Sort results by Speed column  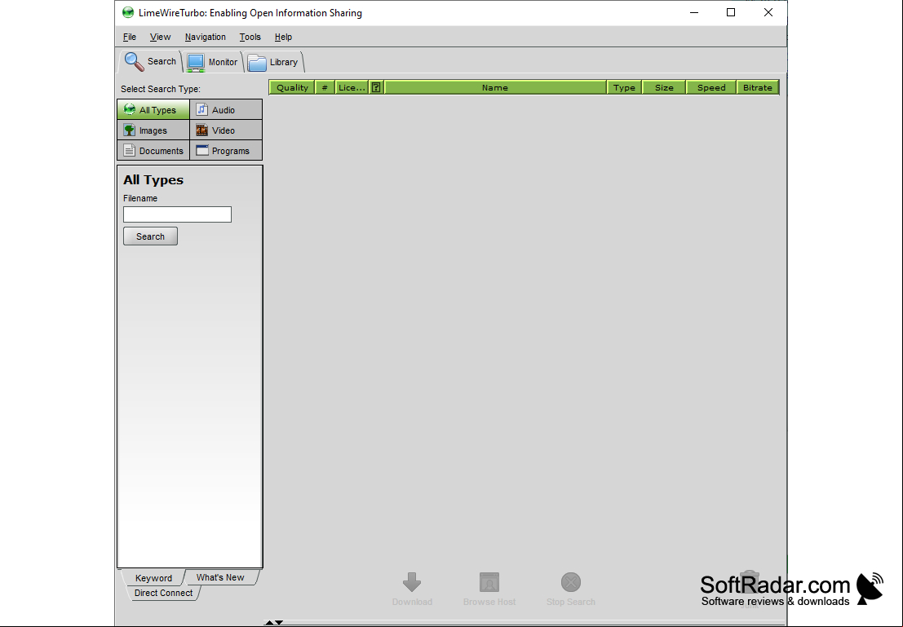(711, 87)
